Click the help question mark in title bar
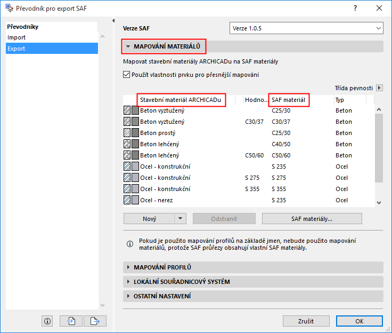Viewport: 392px width, 333px height. [x=355, y=8]
